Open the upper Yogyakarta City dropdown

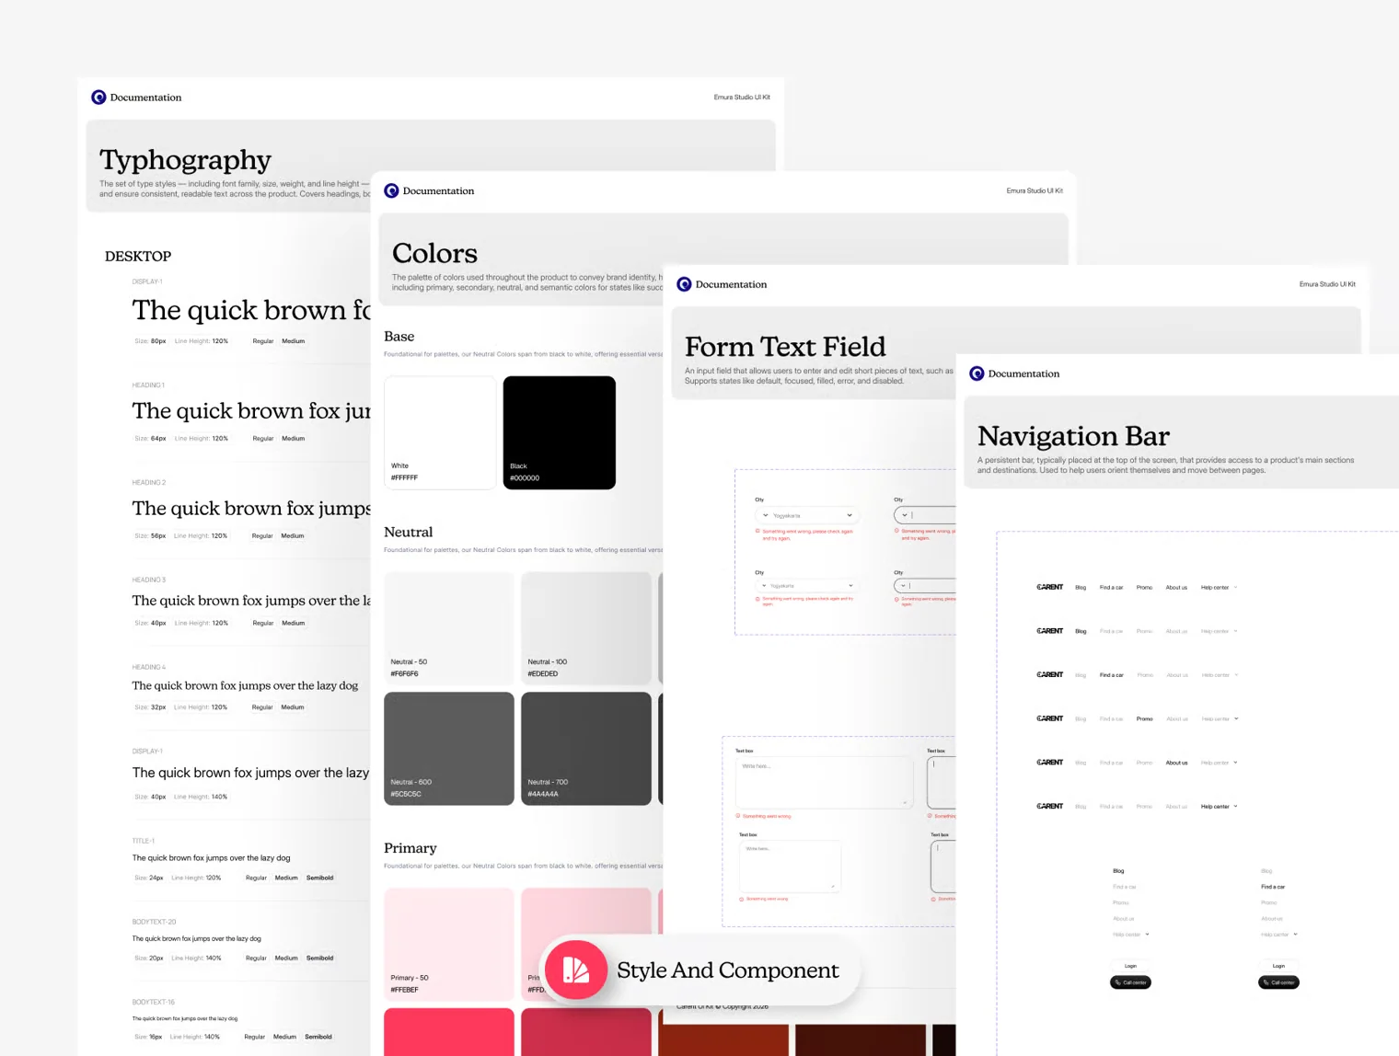[807, 515]
